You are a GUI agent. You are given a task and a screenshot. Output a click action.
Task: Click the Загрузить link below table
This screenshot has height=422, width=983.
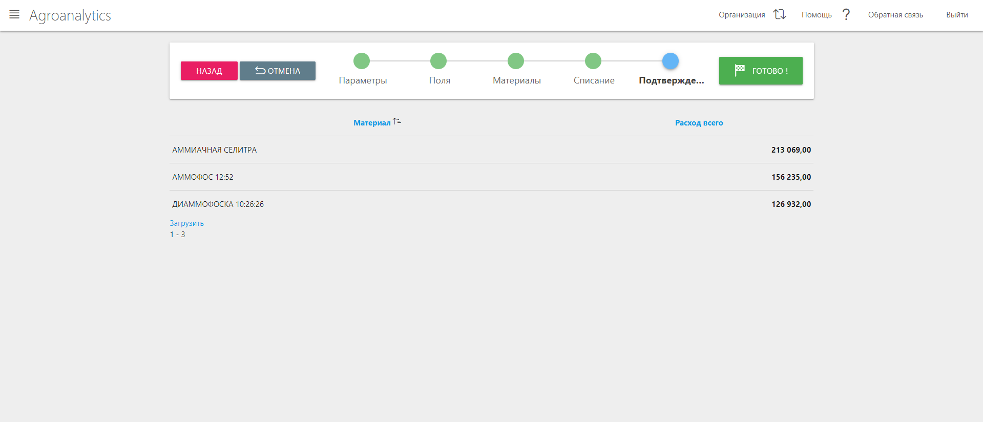pyautogui.click(x=187, y=223)
